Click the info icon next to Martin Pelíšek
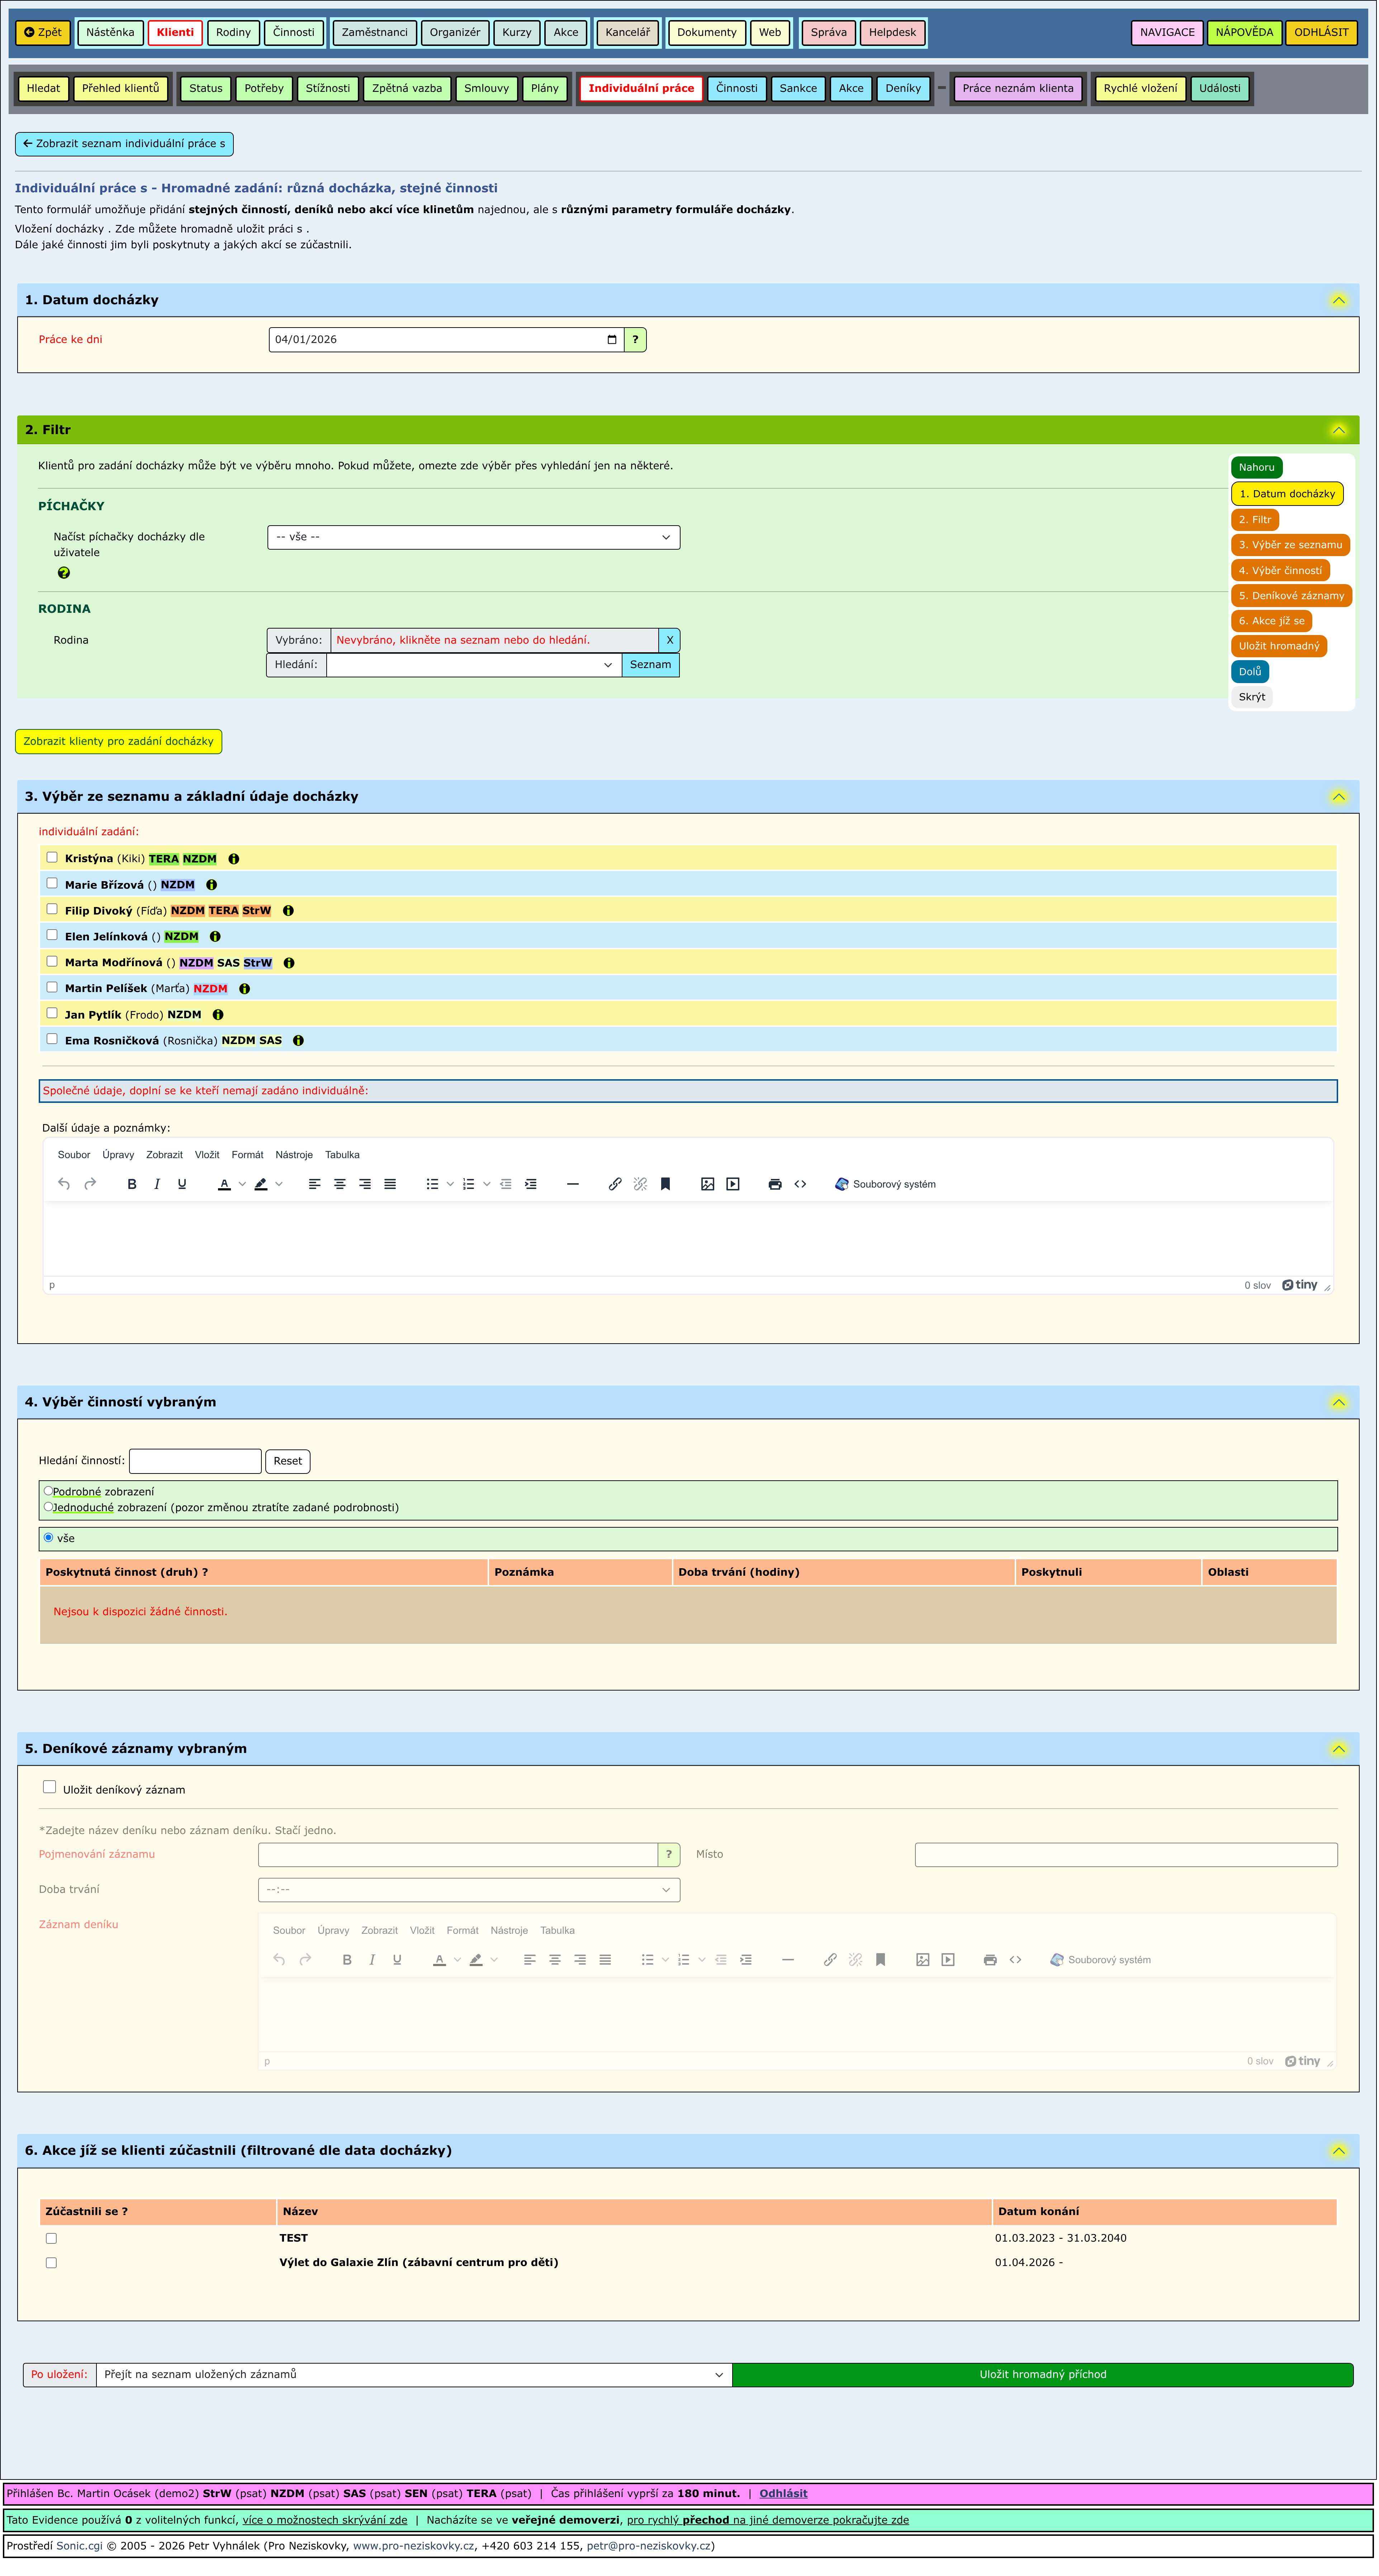This screenshot has width=1379, height=2576. tap(245, 990)
